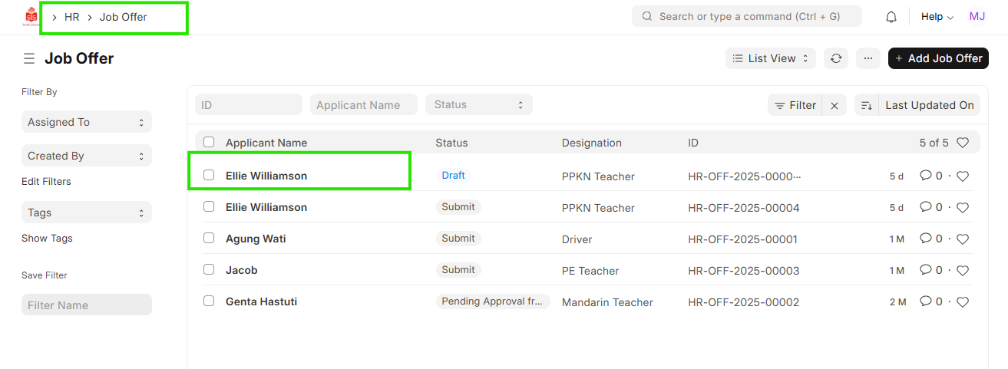Open the three-dots more options menu
Viewport: 1008px width, 369px height.
click(868, 58)
